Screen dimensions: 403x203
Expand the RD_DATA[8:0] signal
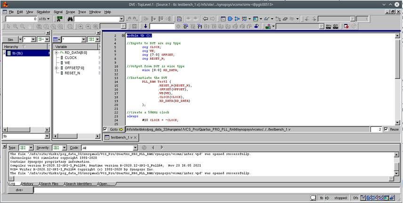coord(56,53)
